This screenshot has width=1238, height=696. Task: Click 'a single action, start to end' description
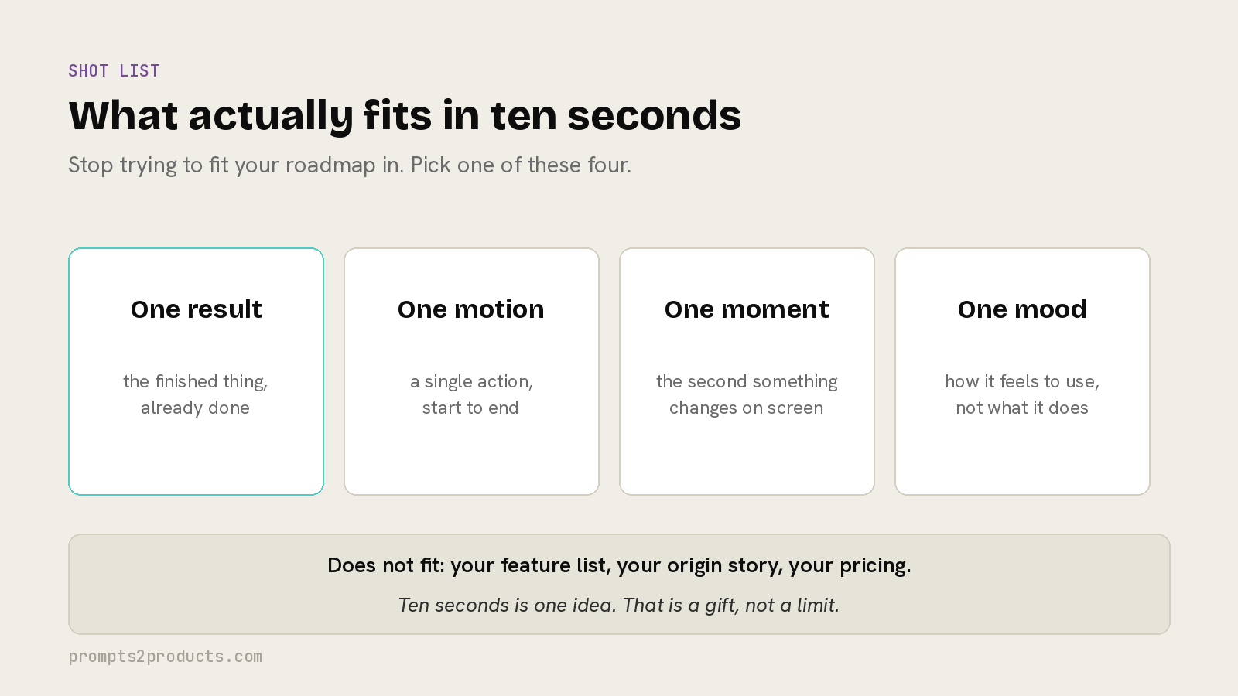[471, 394]
